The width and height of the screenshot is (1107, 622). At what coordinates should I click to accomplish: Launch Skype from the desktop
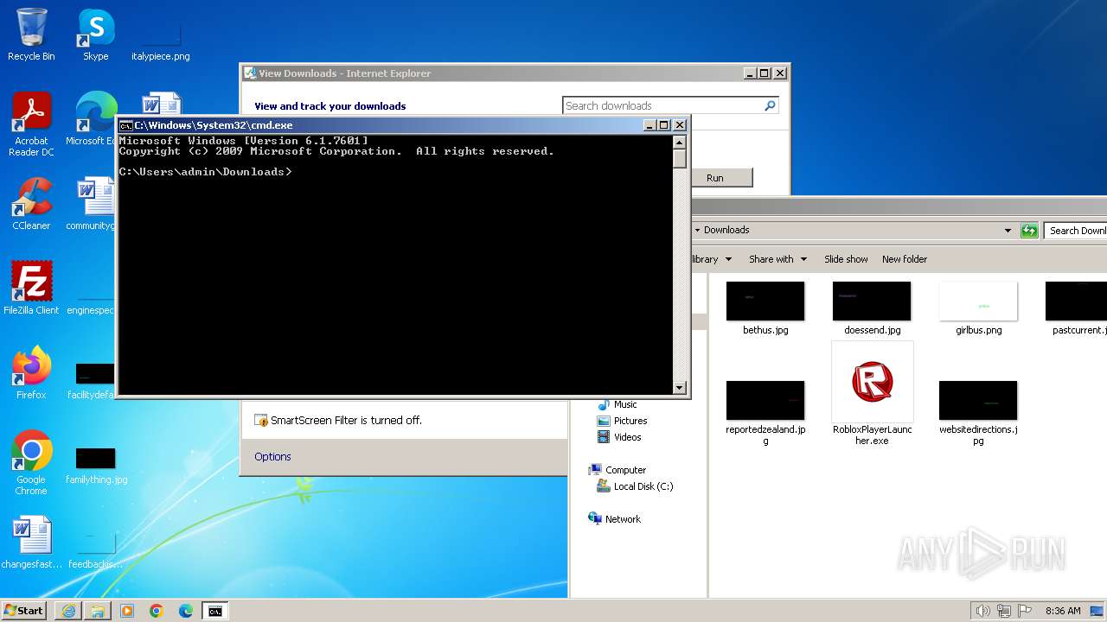click(95, 35)
